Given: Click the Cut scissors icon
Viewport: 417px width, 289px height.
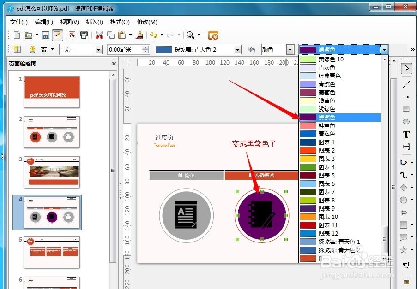Looking at the screenshot, I should (x=99, y=35).
